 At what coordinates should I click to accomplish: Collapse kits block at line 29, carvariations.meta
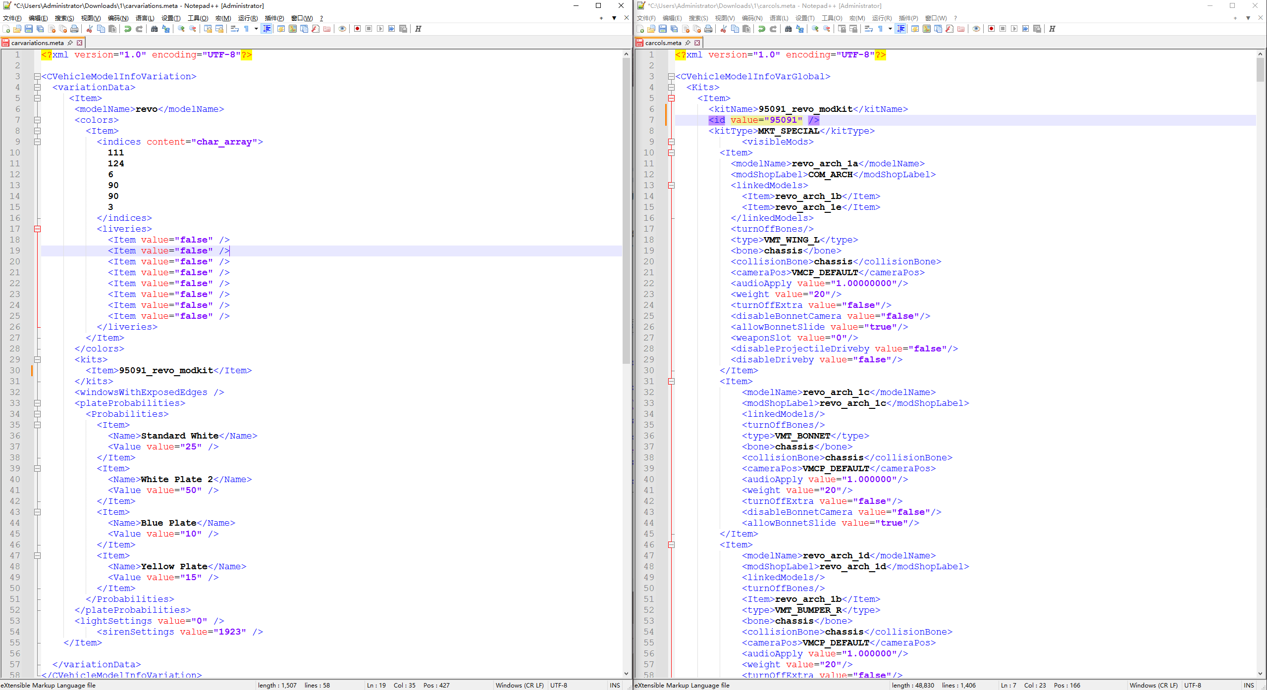[37, 360]
